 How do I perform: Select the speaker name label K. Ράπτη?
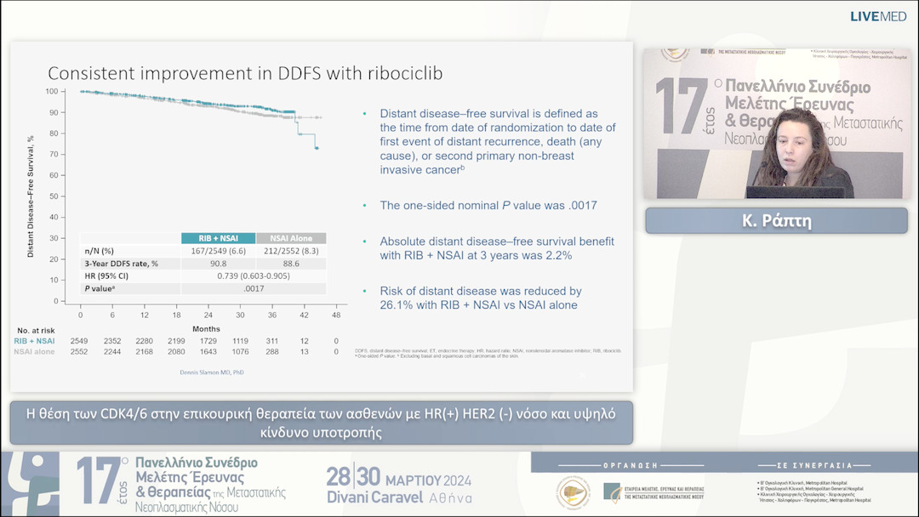(x=777, y=221)
